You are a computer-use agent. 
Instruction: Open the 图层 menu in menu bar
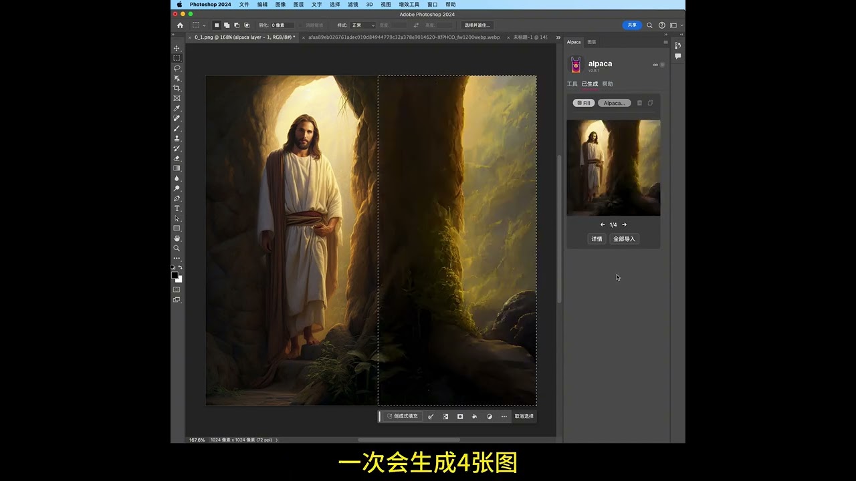coord(298,5)
